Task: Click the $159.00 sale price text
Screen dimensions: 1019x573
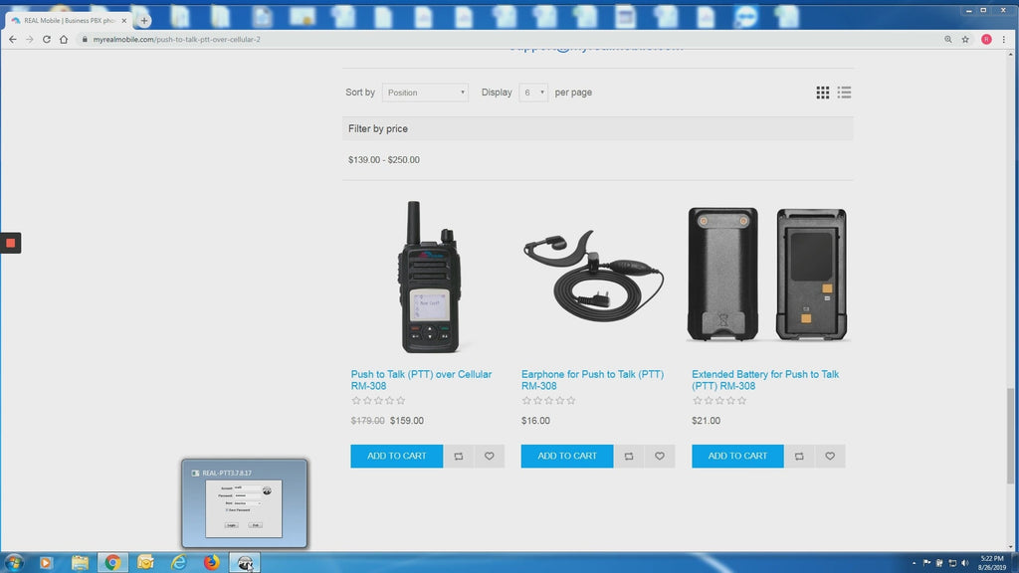Action: (x=407, y=421)
